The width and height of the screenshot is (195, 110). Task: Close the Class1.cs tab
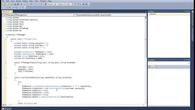point(11,12)
